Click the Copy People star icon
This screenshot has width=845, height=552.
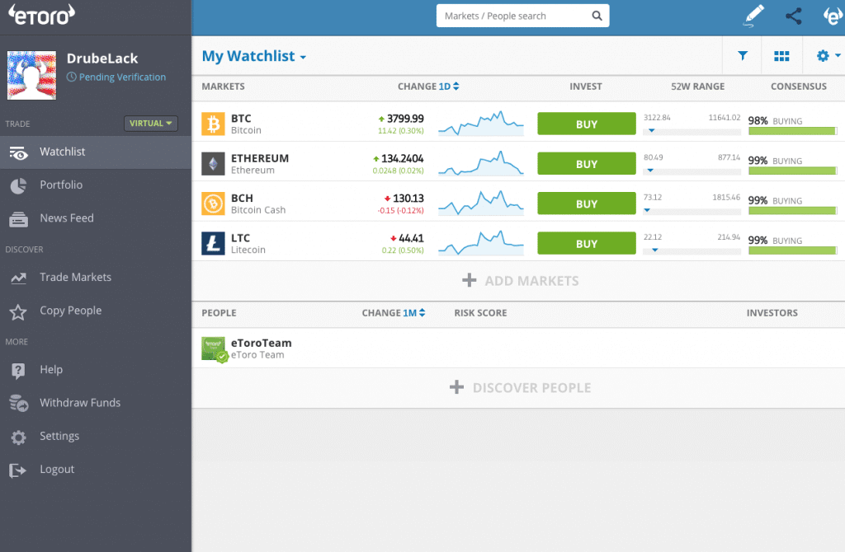[18, 312]
